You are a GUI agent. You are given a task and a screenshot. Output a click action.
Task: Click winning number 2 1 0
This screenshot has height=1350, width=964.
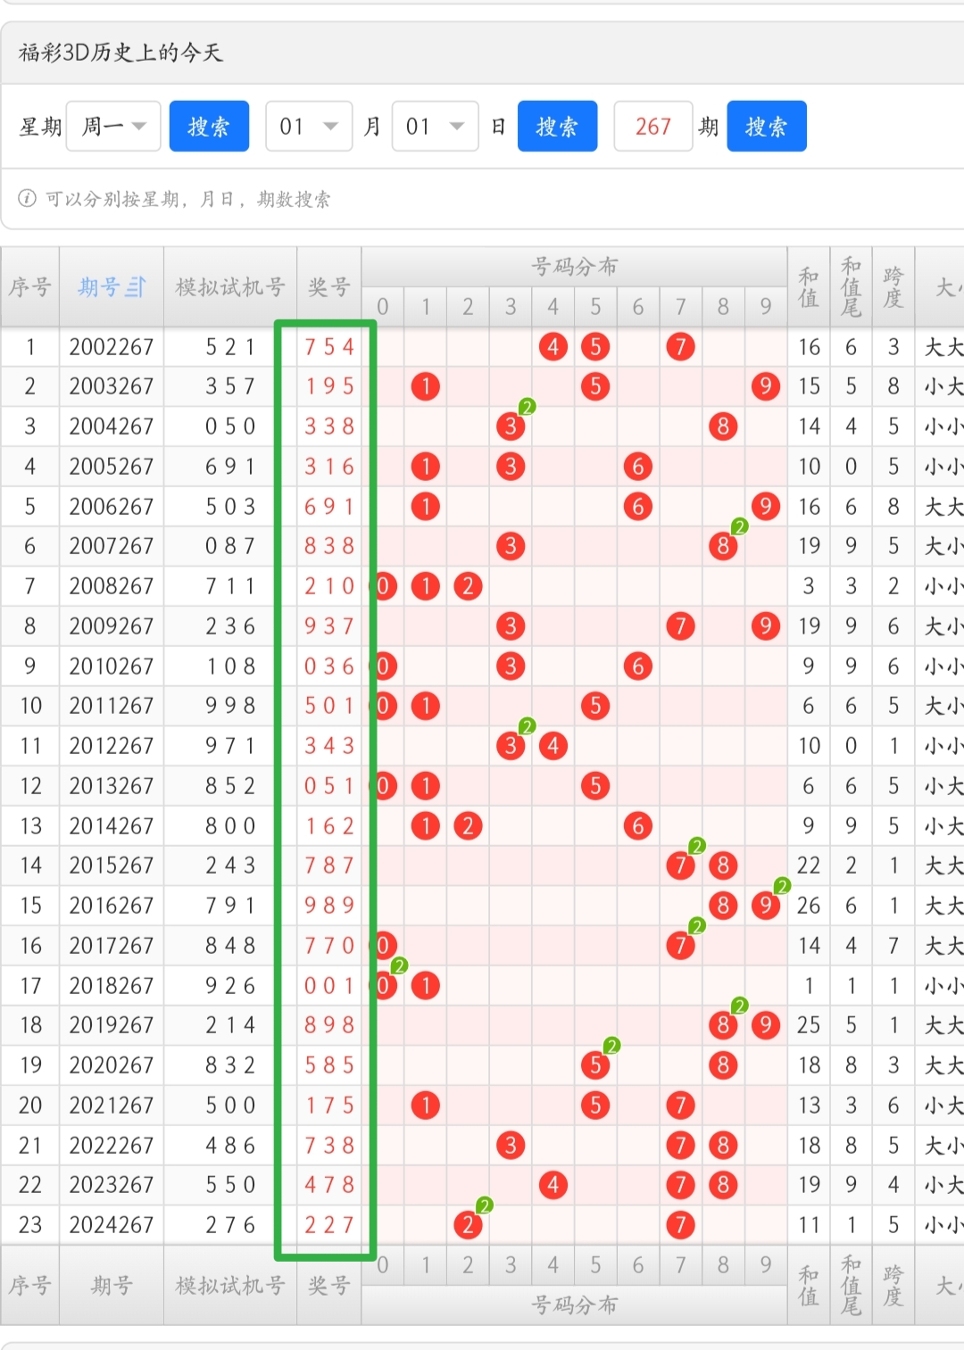tap(329, 586)
